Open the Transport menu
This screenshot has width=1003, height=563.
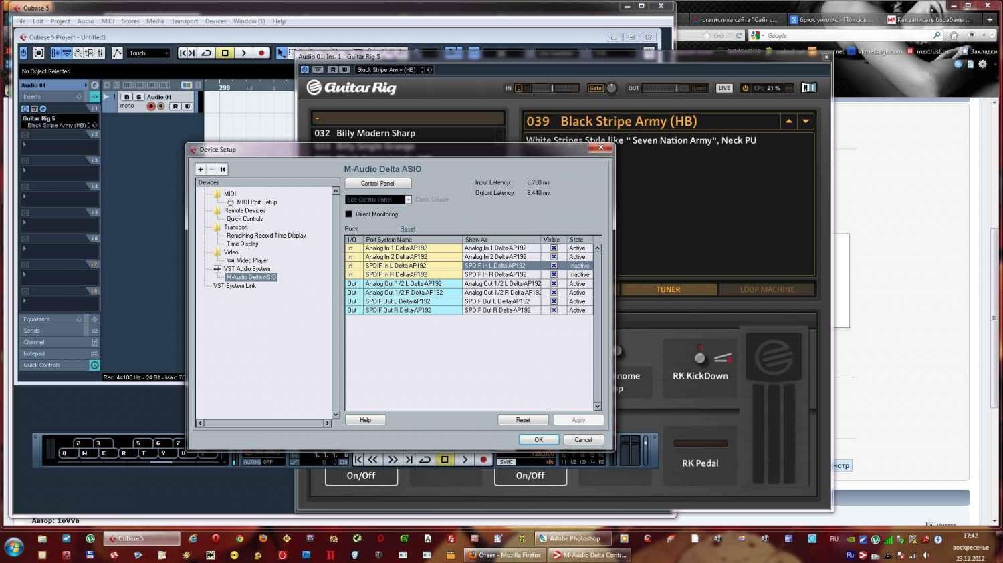pos(184,21)
